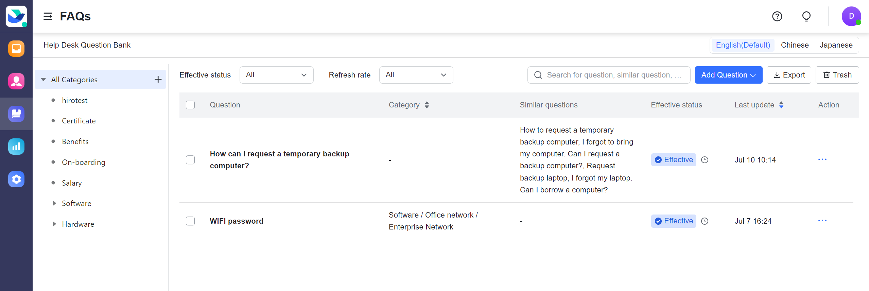Click the hamburger menu icon beside FAQs
Image resolution: width=869 pixels, height=291 pixels.
48,16
